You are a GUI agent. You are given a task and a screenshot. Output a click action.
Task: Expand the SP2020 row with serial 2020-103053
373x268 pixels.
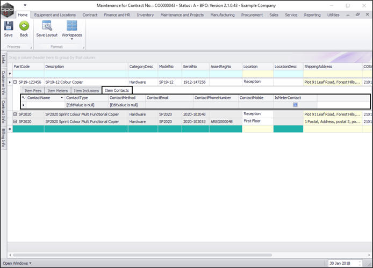(x=15, y=121)
